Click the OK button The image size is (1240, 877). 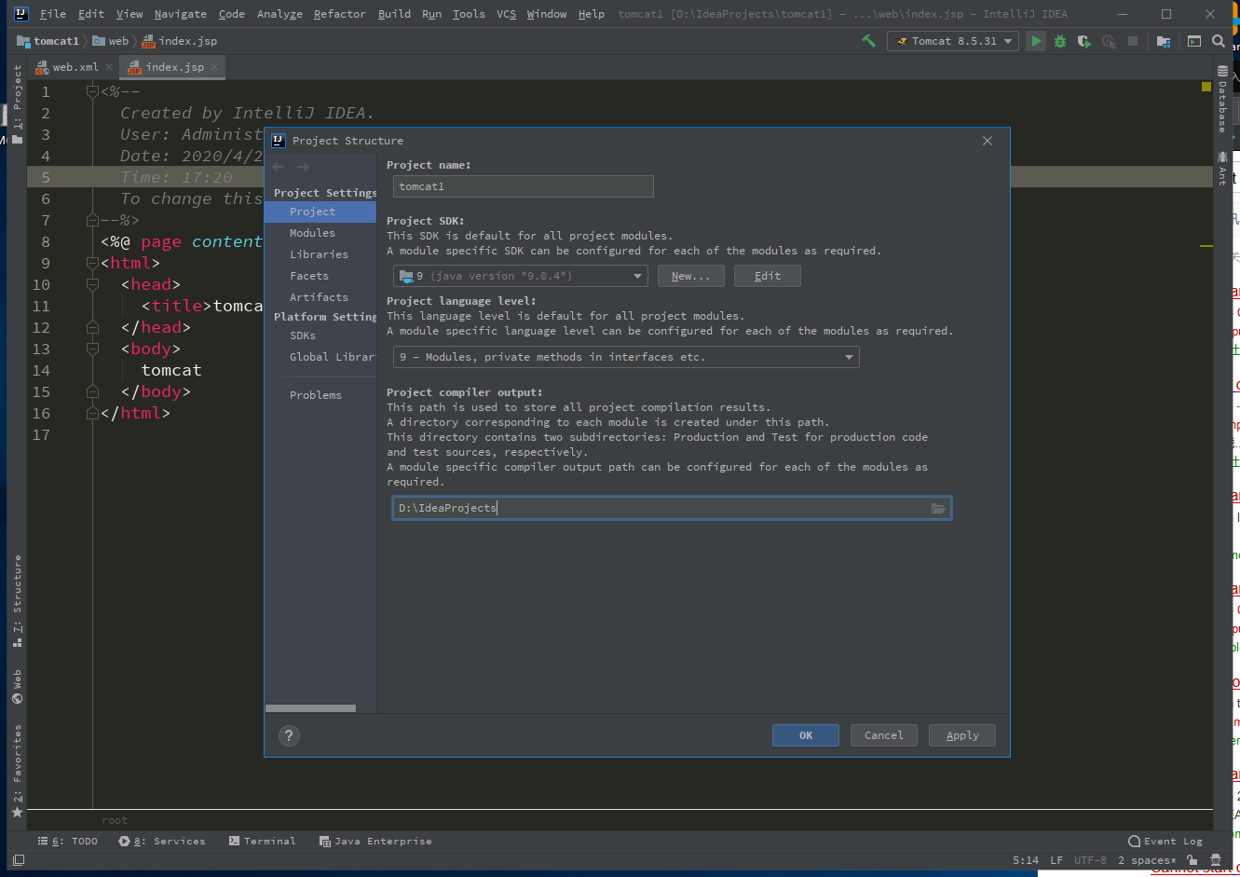[x=806, y=735]
